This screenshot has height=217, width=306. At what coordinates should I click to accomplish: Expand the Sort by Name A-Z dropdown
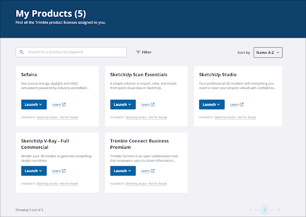pos(268,53)
